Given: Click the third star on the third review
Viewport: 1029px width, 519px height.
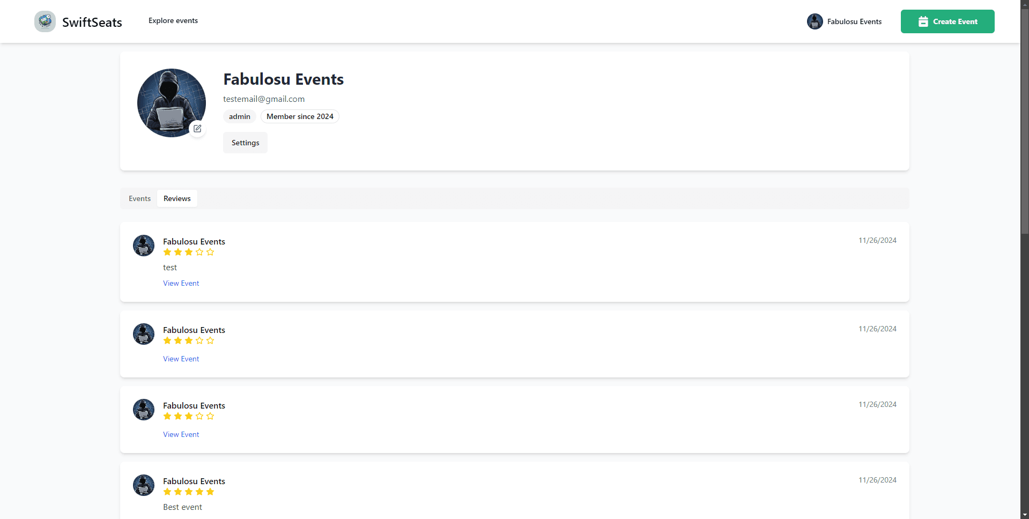Looking at the screenshot, I should (x=189, y=416).
